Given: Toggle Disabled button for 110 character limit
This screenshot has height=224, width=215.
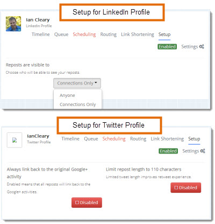Looking at the screenshot, I should (186, 187).
